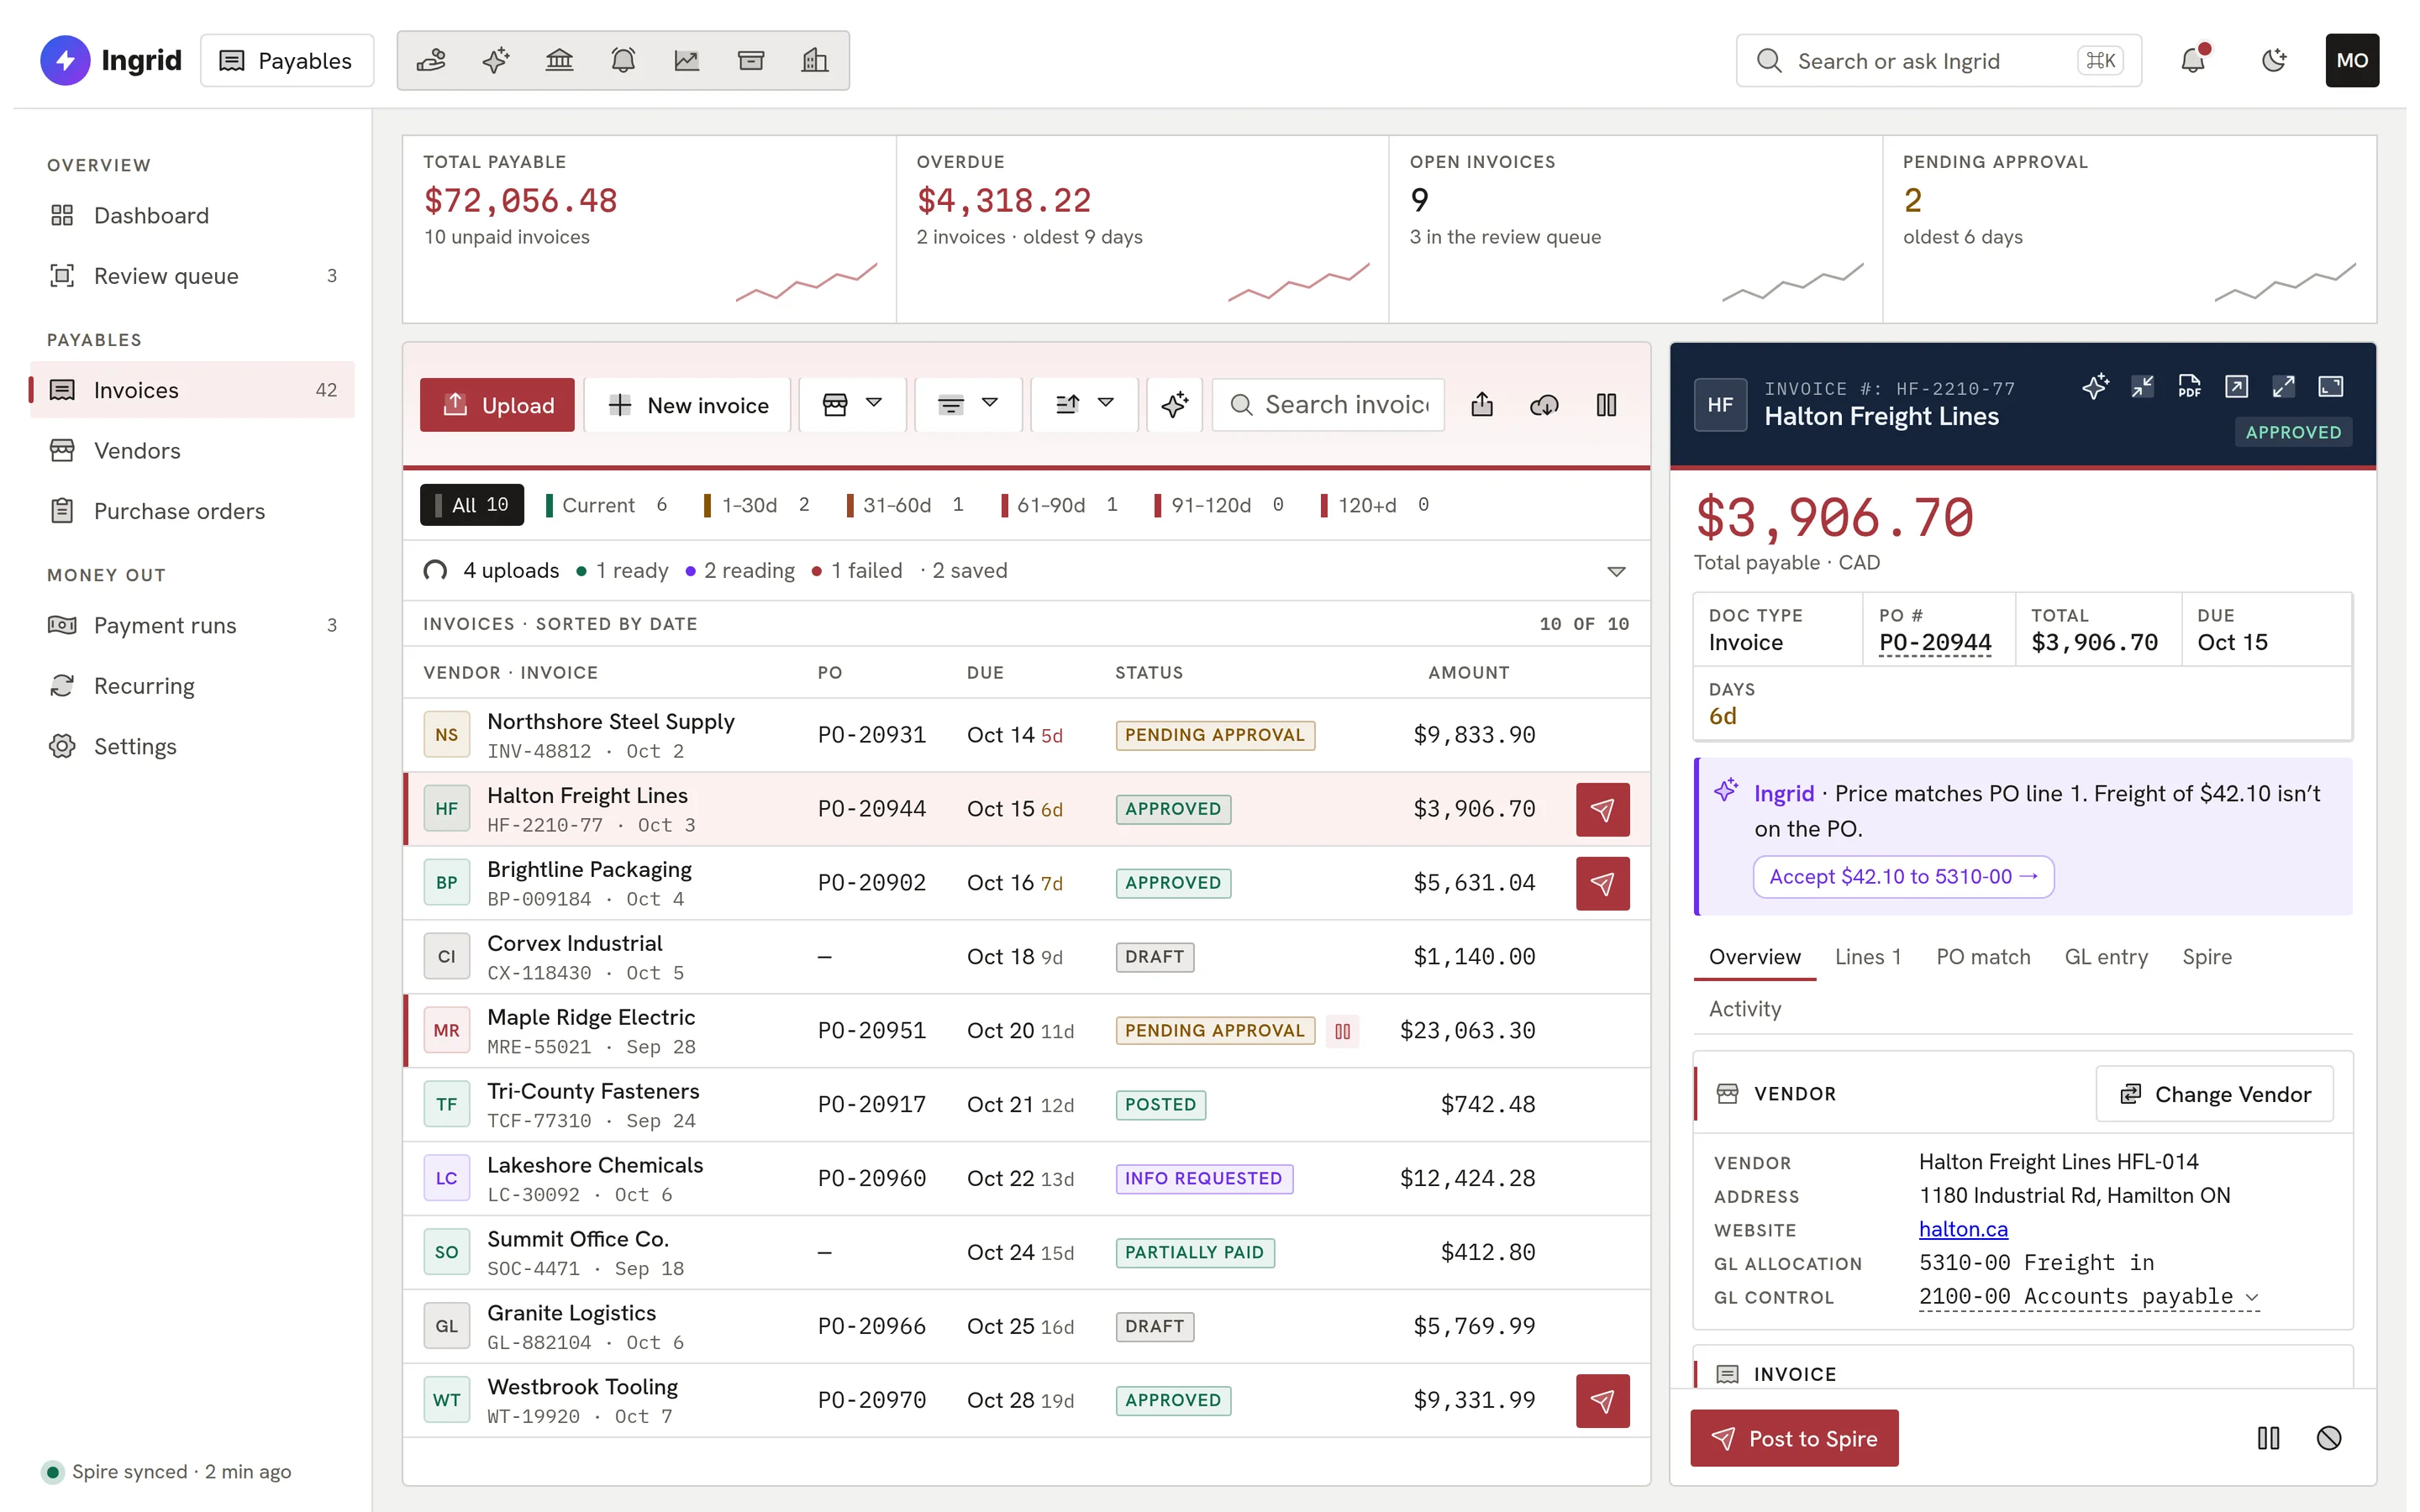Toggle the columns view icon in invoice toolbar

click(x=1606, y=405)
